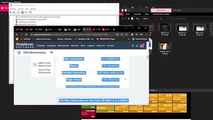Click Chrome's forward navigation arrow
The width and height of the screenshot is (213, 120).
click(x=21, y=35)
